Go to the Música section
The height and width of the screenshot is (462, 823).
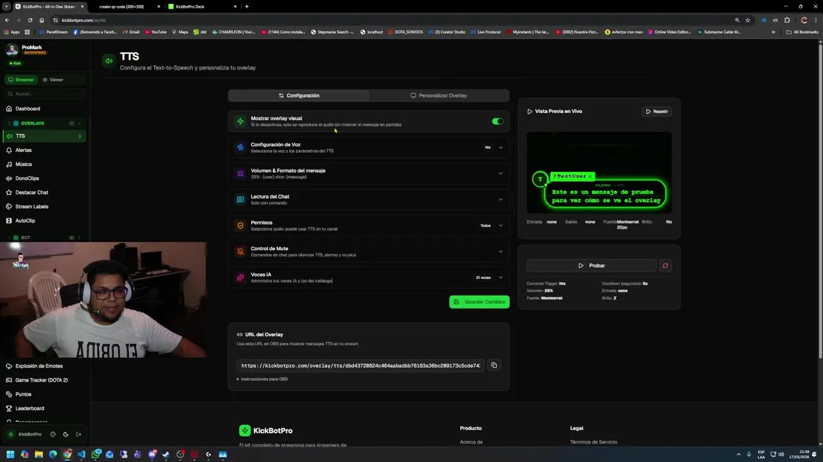tap(44, 164)
